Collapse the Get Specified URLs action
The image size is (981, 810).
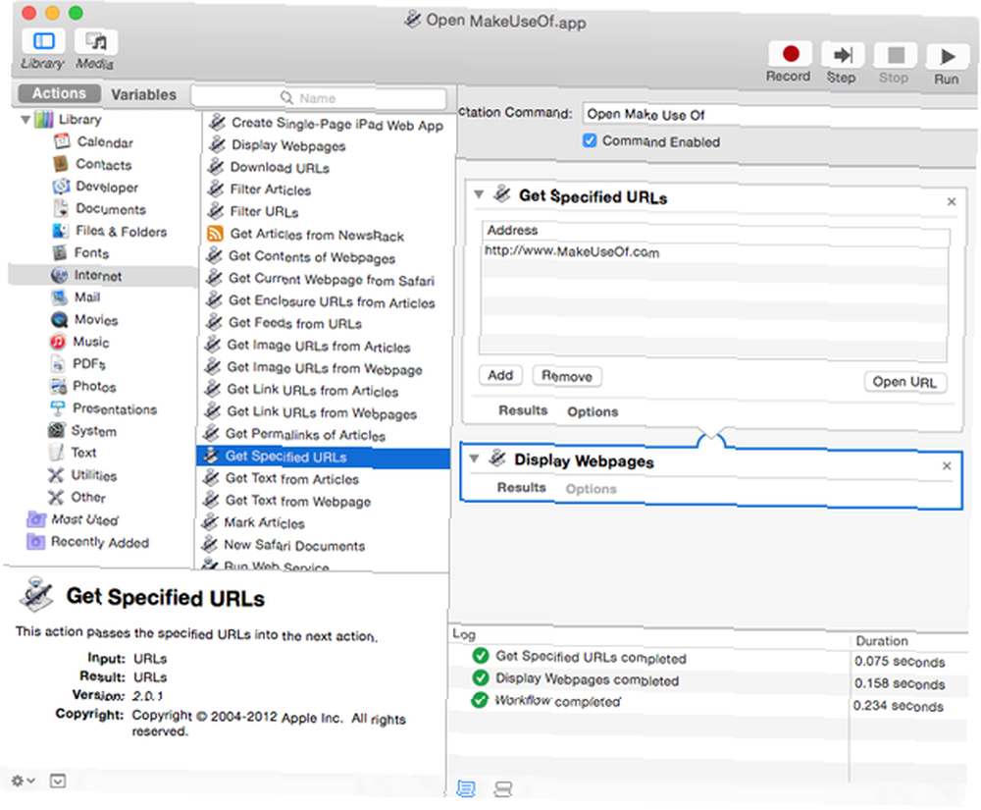(x=480, y=194)
